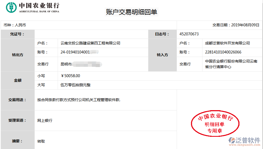Click the 小写 label
Image resolution: width=263 pixels, height=149 pixels.
click(x=41, y=76)
